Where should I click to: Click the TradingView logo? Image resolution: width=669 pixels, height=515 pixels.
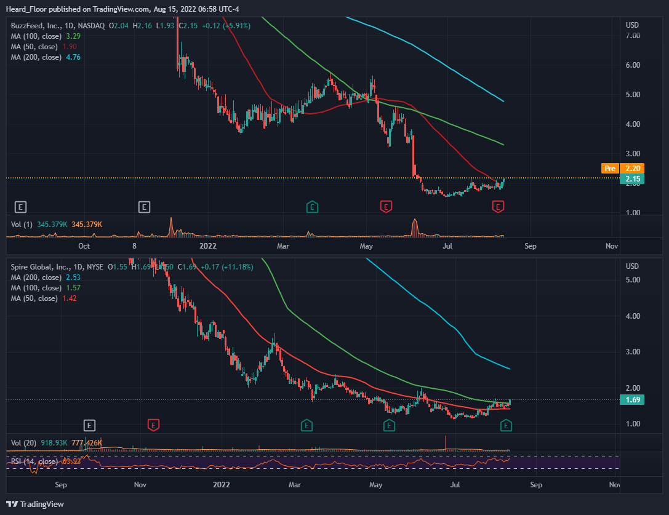click(x=35, y=505)
